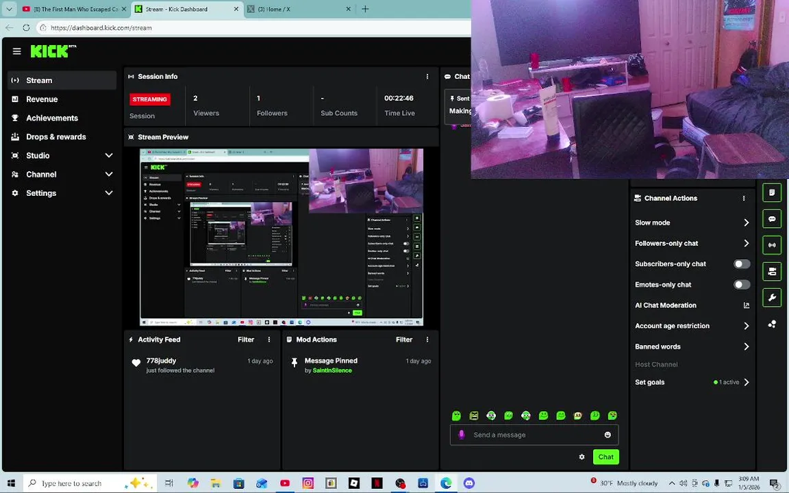The image size is (789, 493).
Task: Open Task View on the taskbar
Action: tap(169, 483)
